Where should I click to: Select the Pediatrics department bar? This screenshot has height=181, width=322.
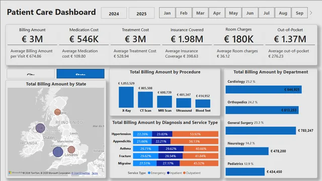pyautogui.click(x=245, y=171)
